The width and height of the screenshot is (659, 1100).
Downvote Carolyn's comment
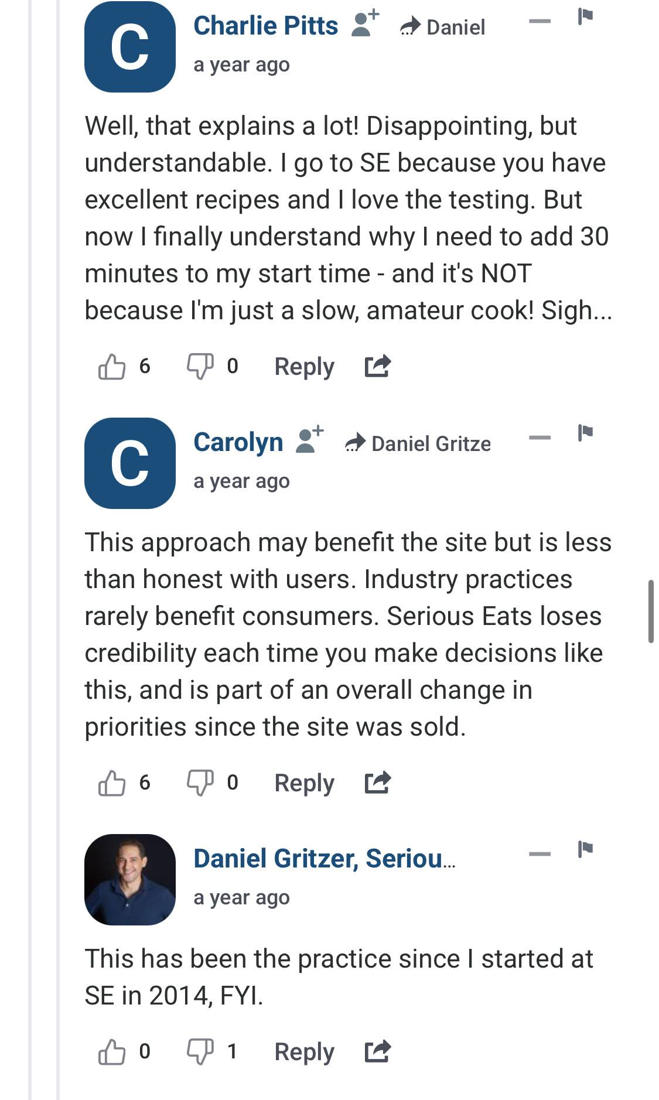200,783
